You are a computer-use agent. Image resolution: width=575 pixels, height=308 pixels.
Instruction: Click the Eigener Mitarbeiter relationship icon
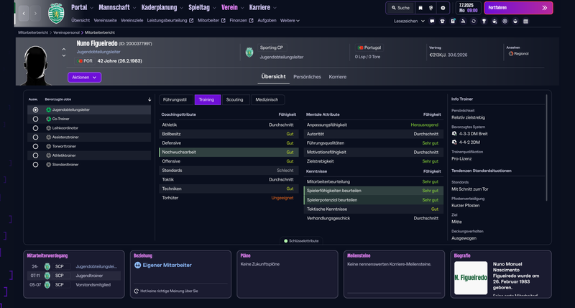point(137,265)
